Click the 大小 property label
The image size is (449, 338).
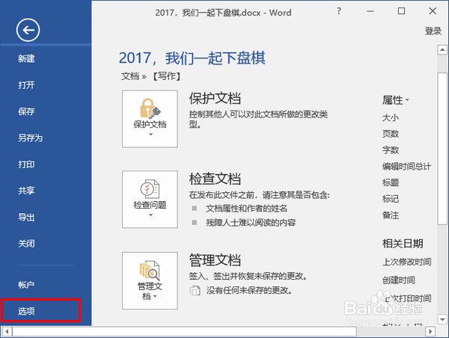tap(391, 117)
